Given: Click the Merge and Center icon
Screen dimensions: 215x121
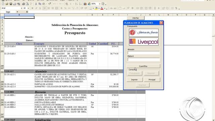Looking at the screenshot, I should pyautogui.click(x=56, y=8).
